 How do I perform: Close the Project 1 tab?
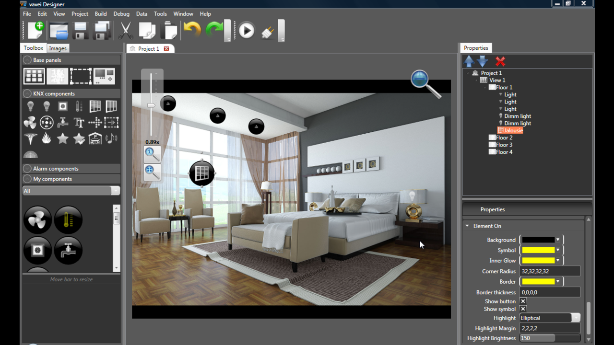pyautogui.click(x=166, y=48)
